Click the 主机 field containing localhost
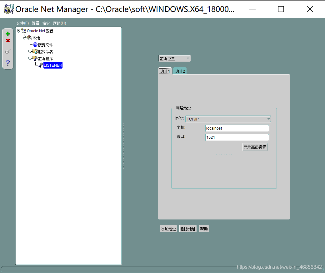 (237, 128)
